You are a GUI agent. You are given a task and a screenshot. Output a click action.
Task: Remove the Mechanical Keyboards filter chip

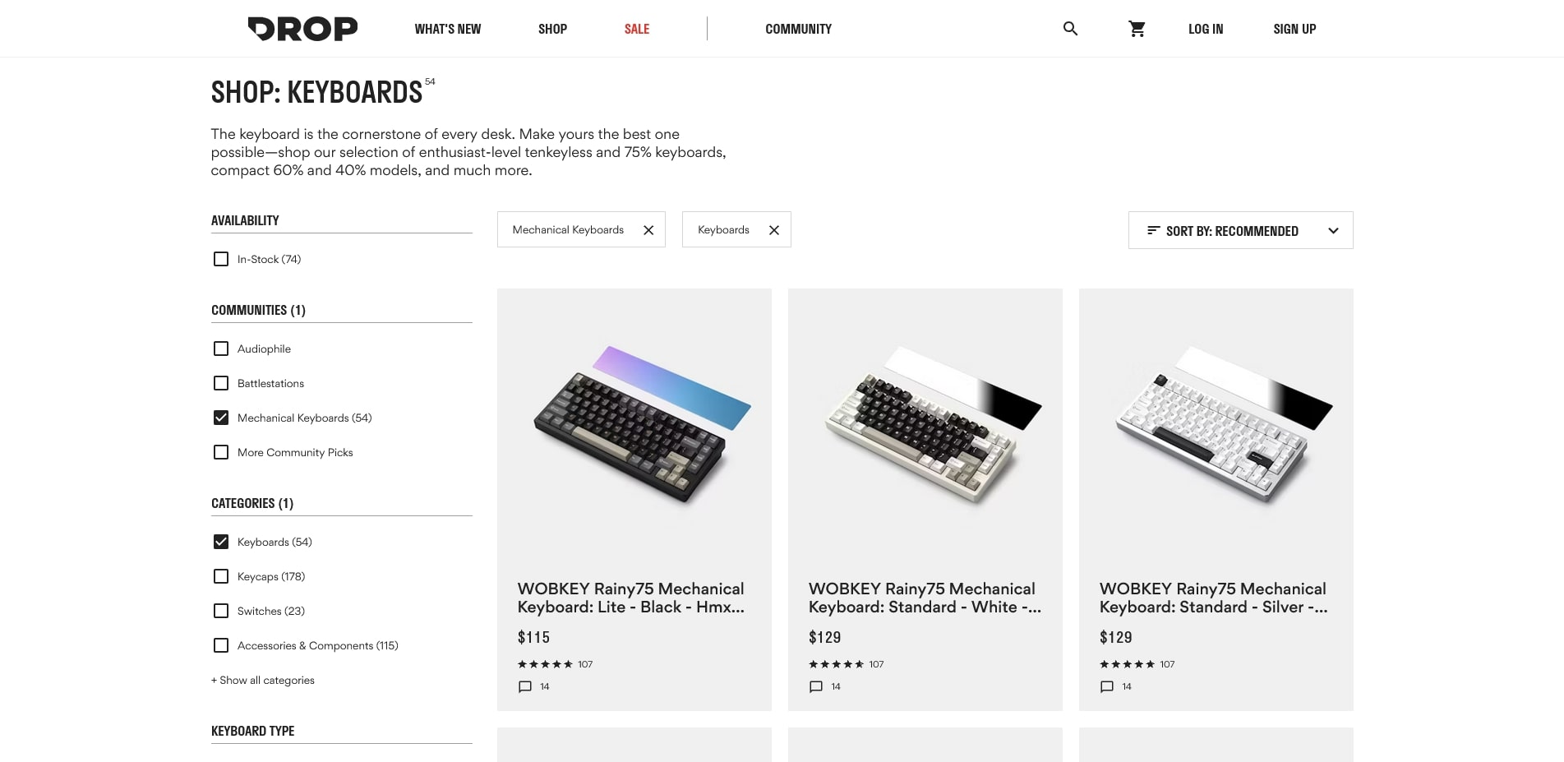[x=648, y=230]
